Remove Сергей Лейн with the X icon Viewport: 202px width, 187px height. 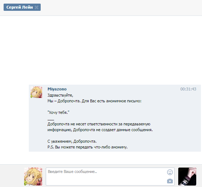tap(37, 7)
